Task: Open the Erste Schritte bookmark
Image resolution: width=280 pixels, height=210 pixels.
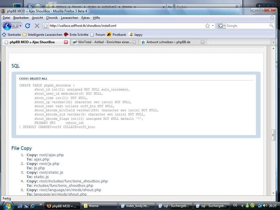Action: pyautogui.click(x=76, y=35)
